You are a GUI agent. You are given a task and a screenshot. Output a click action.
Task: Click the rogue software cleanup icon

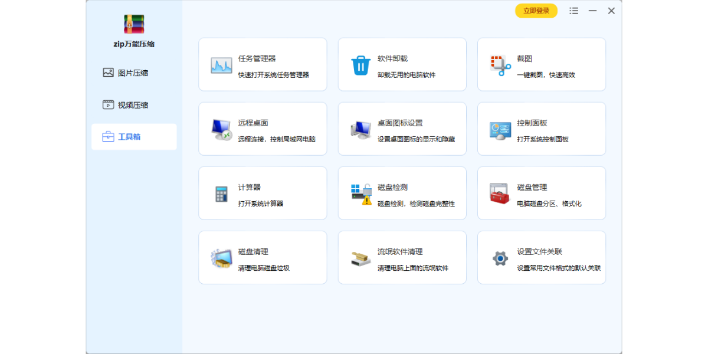coord(360,258)
